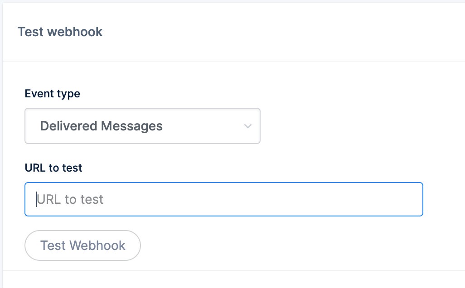Change the event type from Delivered Messages
This screenshot has width=465, height=288.
(x=142, y=126)
